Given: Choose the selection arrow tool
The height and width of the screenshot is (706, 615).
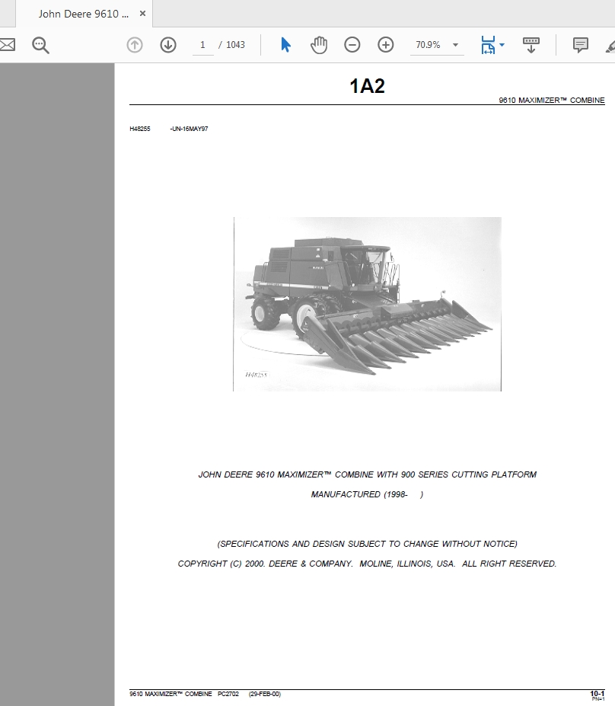Looking at the screenshot, I should [285, 45].
